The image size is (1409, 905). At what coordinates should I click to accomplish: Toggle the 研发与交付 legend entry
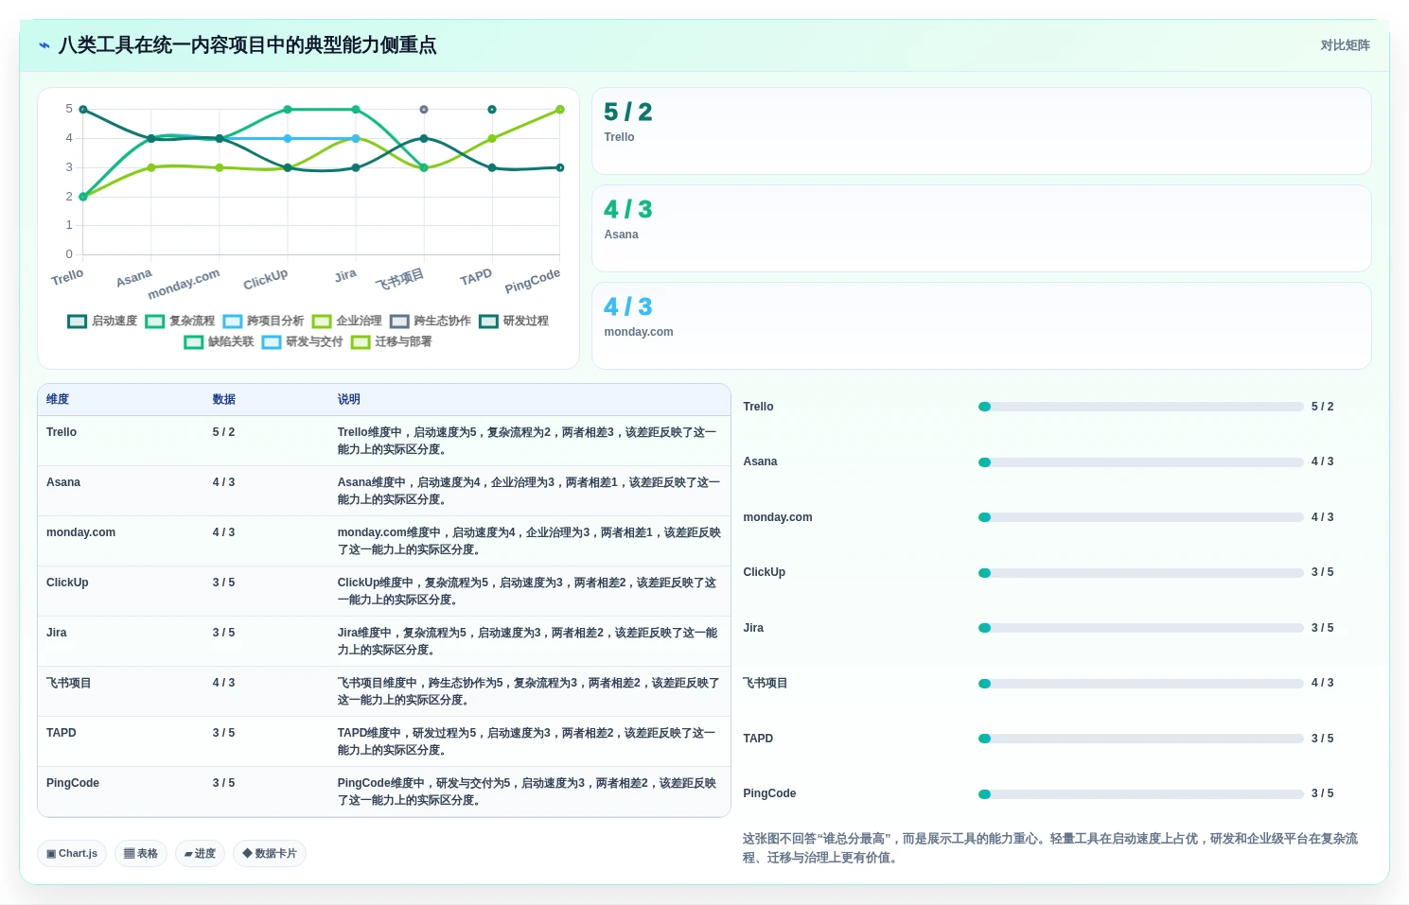point(302,342)
